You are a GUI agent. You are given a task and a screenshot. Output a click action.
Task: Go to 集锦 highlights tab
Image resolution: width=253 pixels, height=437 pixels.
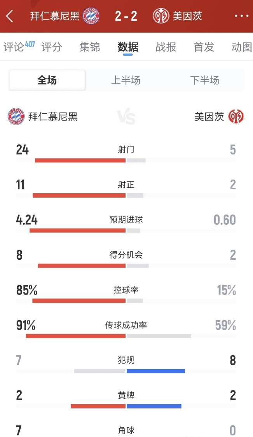click(x=90, y=48)
